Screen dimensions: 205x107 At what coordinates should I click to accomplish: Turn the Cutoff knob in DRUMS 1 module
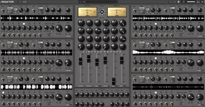pos(21,10)
